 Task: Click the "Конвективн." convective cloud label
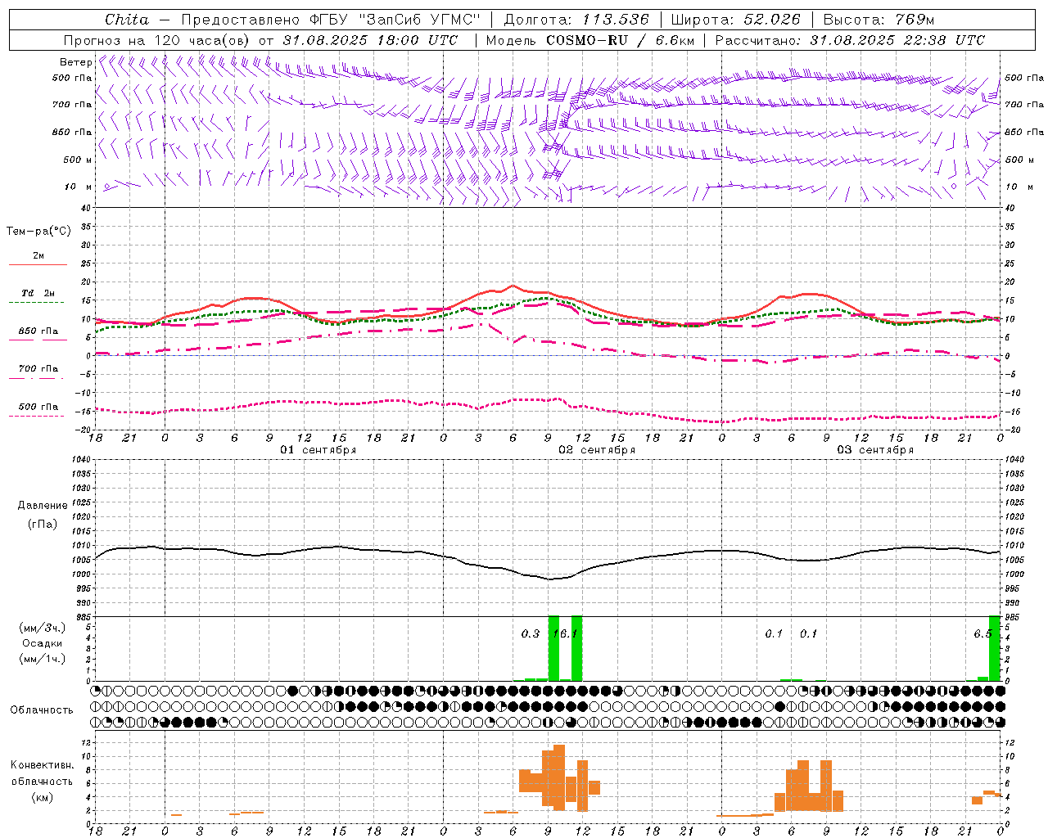43,764
